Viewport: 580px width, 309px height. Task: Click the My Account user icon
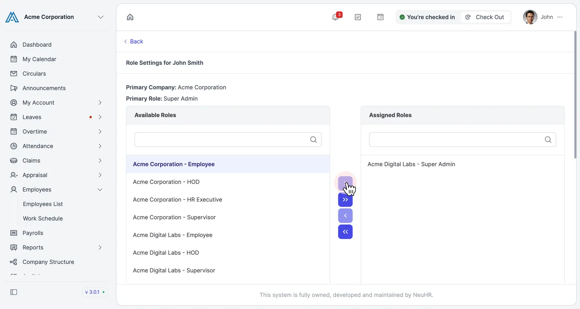[x=14, y=103]
